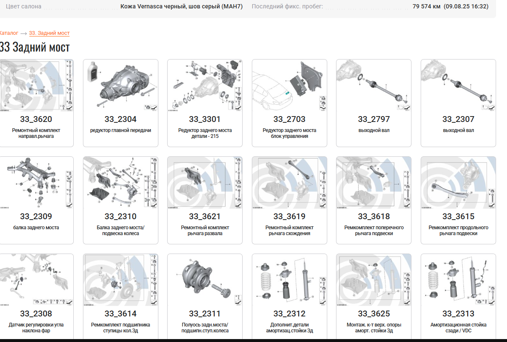Click code 33_3615
Image resolution: width=507 pixels, height=342 pixels.
pos(458,216)
